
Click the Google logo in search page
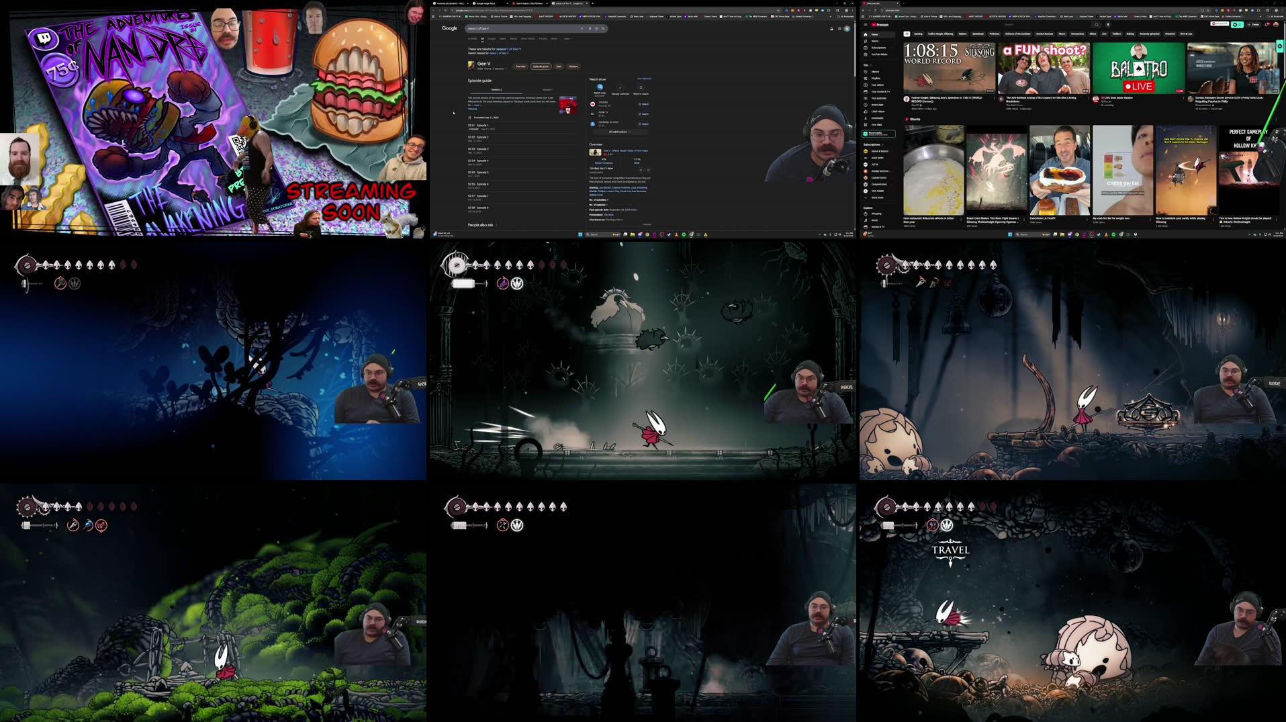pos(449,28)
